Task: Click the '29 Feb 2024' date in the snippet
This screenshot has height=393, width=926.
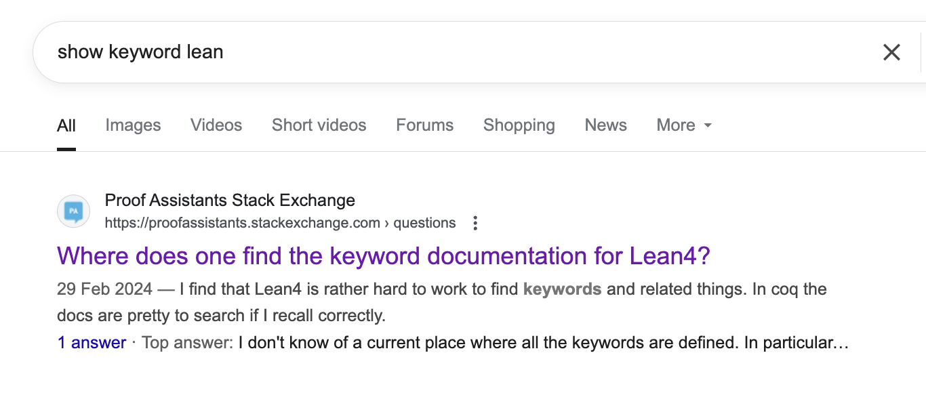Action: pyautogui.click(x=104, y=289)
